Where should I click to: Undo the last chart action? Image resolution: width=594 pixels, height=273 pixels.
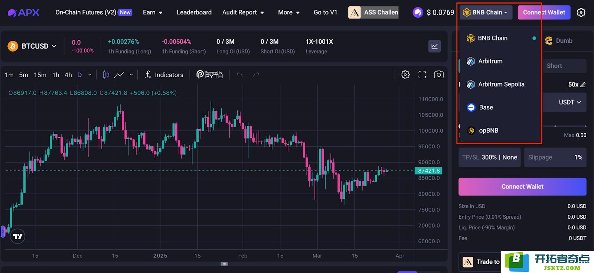point(239,75)
